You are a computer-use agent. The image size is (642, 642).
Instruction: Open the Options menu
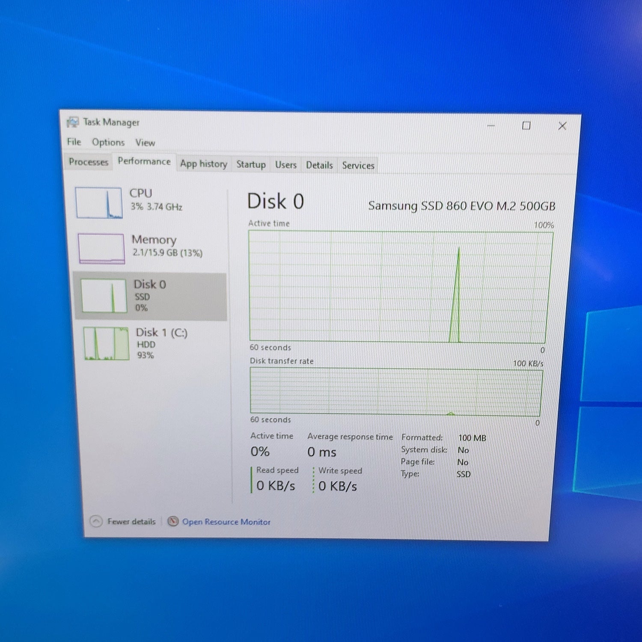[108, 142]
